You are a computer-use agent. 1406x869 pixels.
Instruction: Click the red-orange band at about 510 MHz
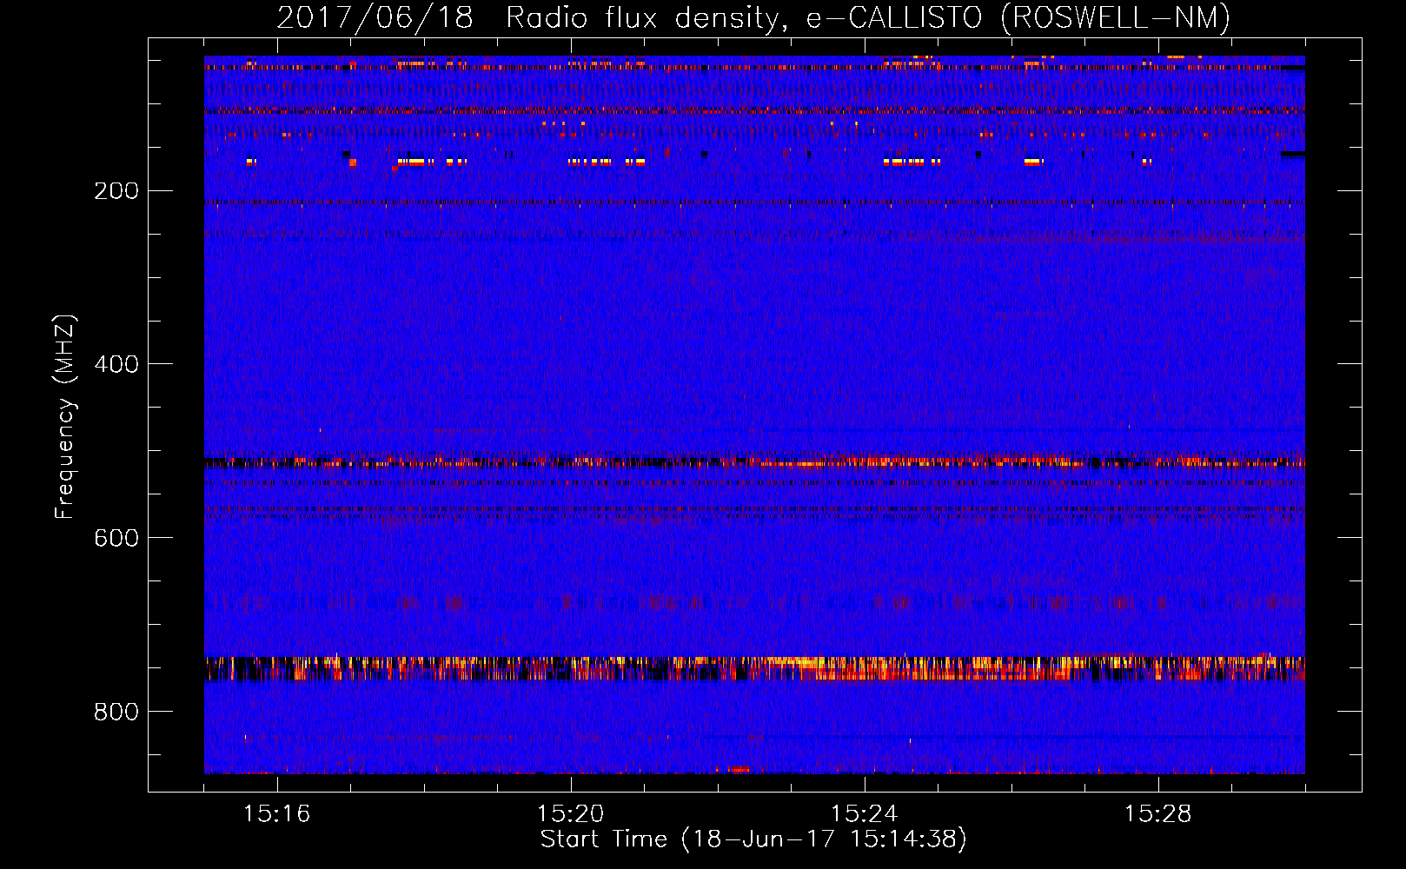point(754,462)
